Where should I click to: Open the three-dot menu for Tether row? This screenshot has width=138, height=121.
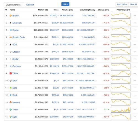pos(135,109)
